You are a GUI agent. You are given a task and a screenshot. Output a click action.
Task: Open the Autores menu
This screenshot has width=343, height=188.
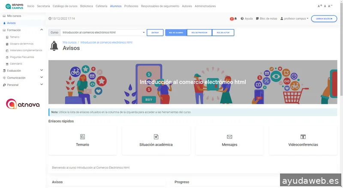[187, 6]
